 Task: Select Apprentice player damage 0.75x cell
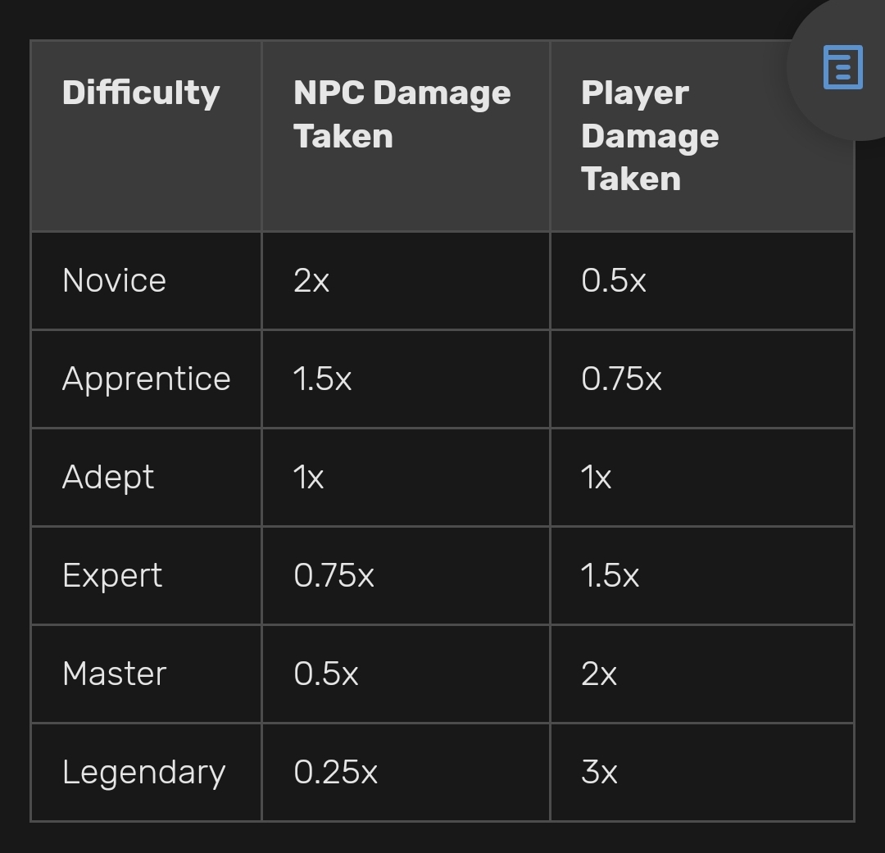pyautogui.click(x=701, y=379)
